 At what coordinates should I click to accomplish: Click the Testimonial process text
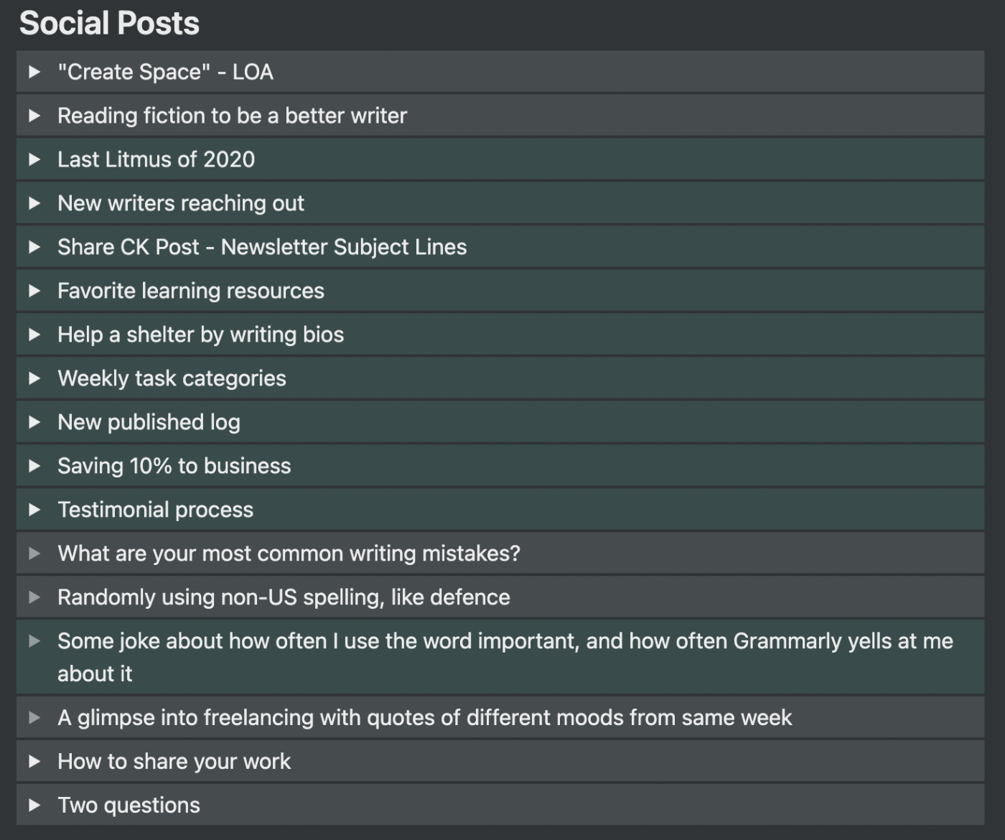point(155,510)
